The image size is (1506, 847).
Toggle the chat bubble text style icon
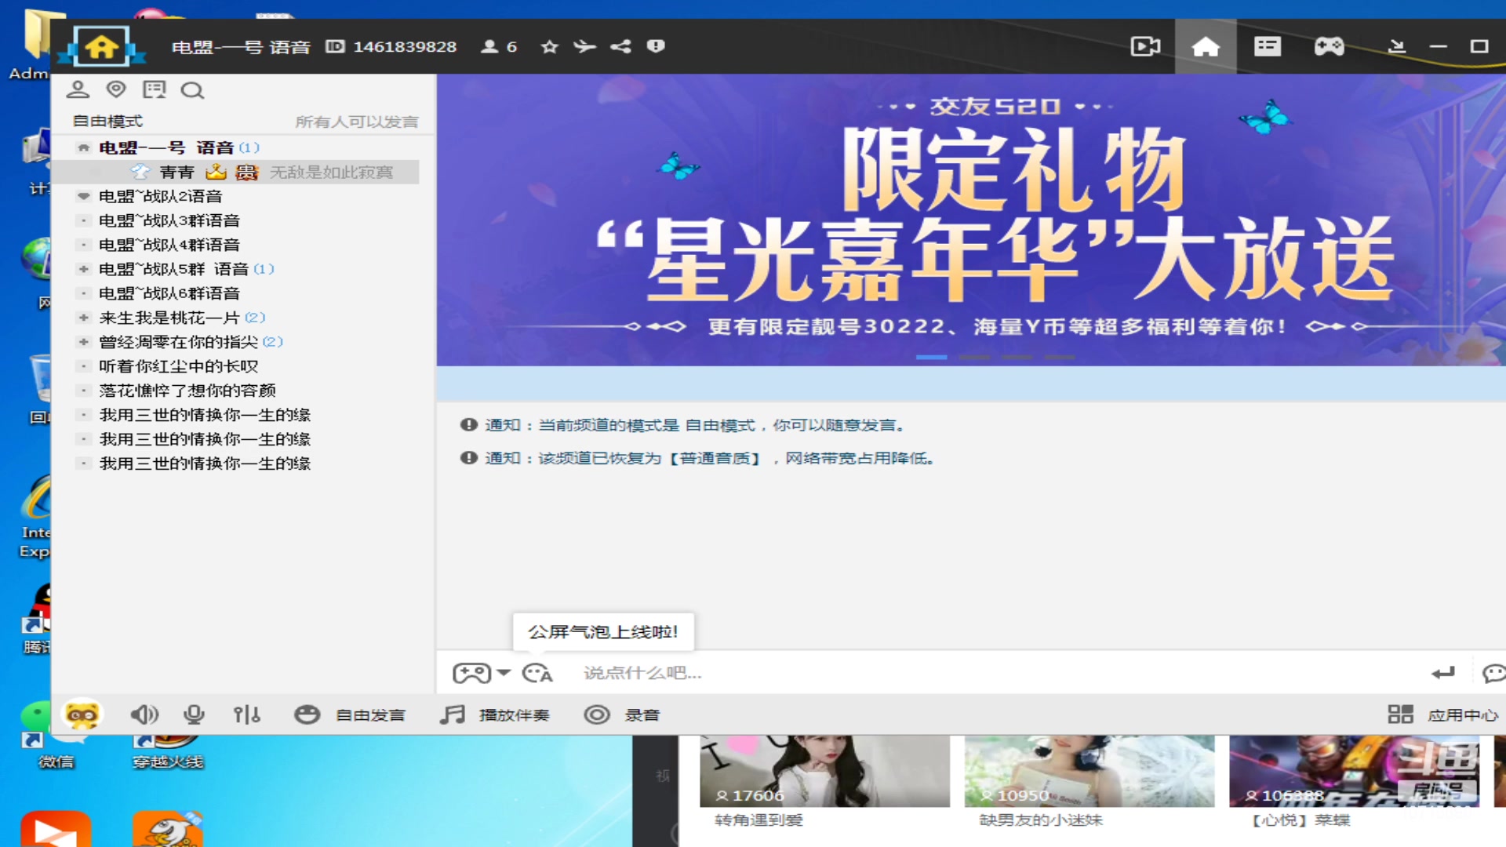click(538, 673)
